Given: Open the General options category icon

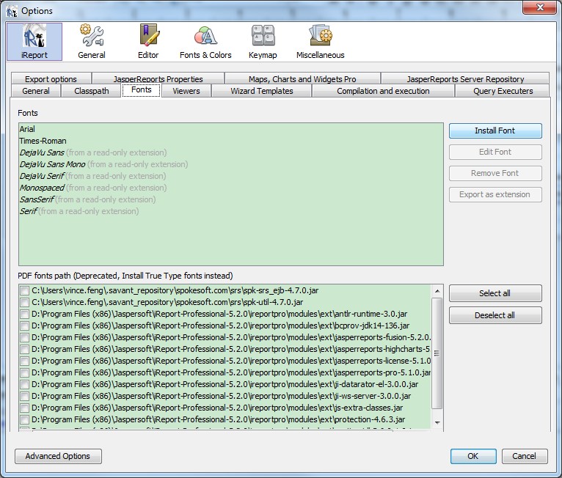Looking at the screenshot, I should point(92,42).
